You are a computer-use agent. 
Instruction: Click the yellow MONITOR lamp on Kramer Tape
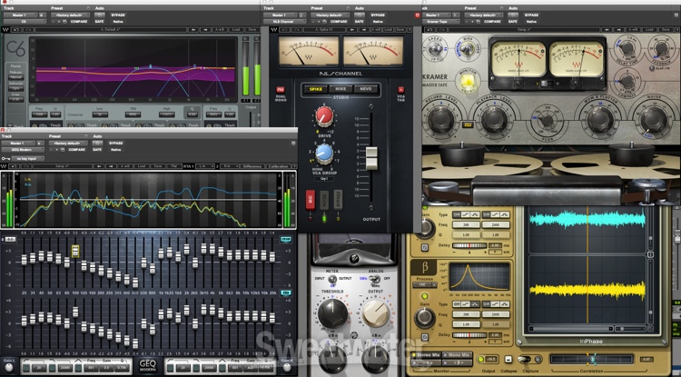[x=468, y=82]
